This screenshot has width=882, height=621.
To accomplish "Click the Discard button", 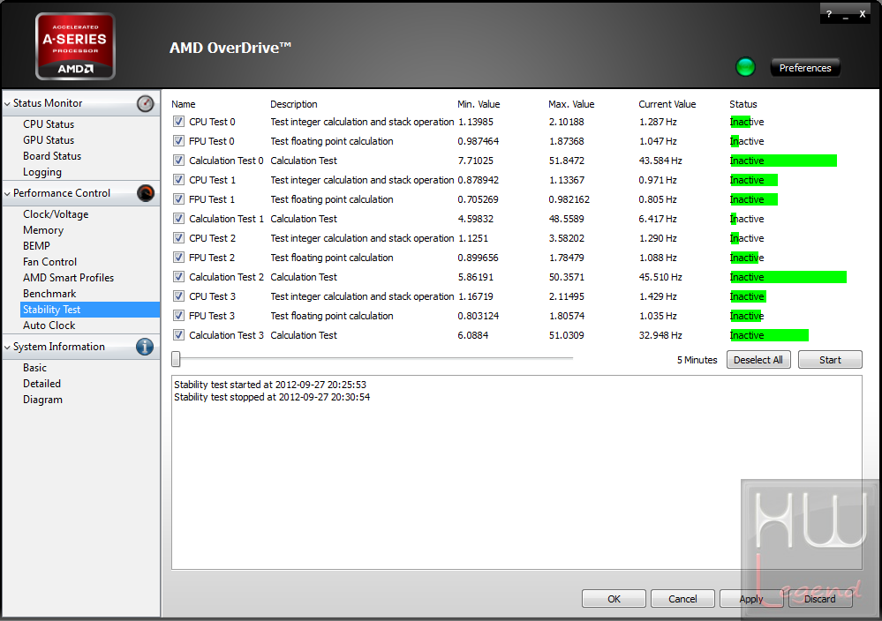I will 820,599.
